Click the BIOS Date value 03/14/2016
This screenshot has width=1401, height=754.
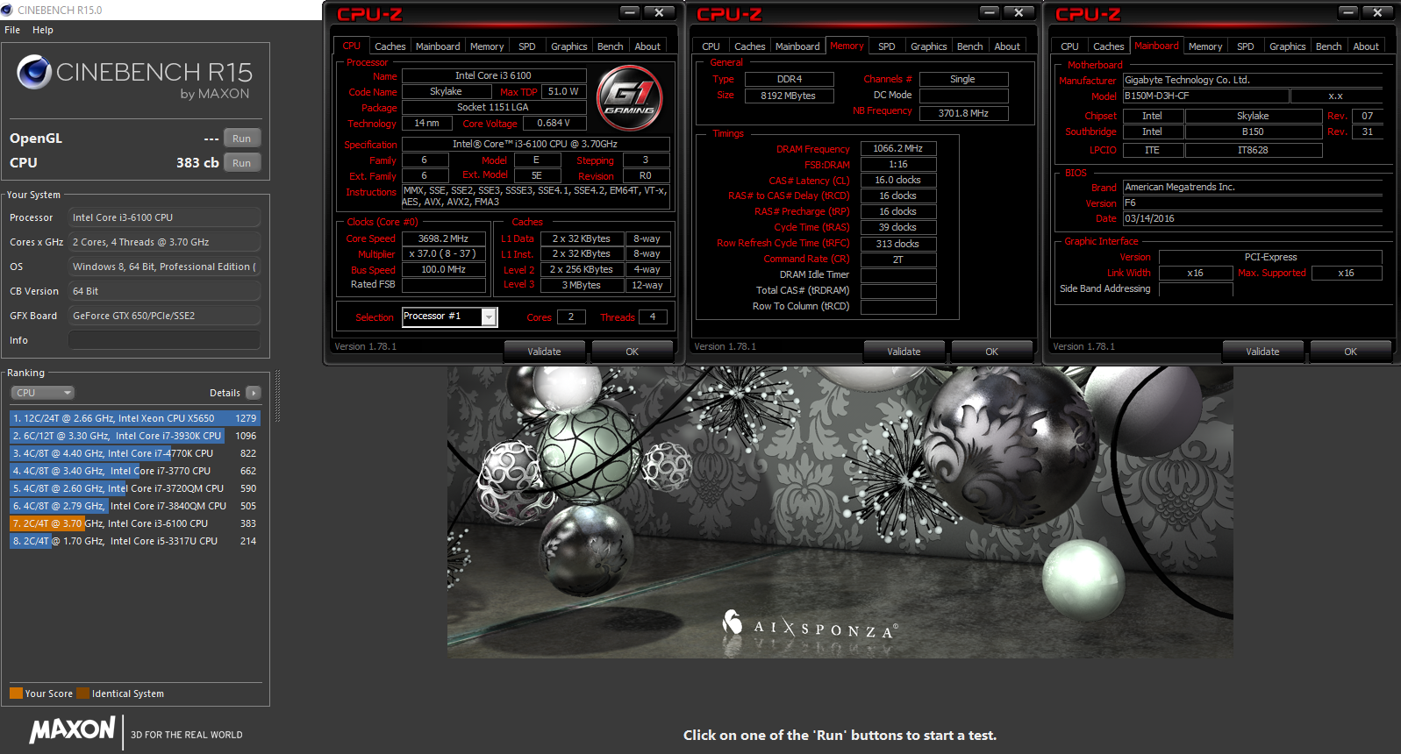pyautogui.click(x=1252, y=218)
